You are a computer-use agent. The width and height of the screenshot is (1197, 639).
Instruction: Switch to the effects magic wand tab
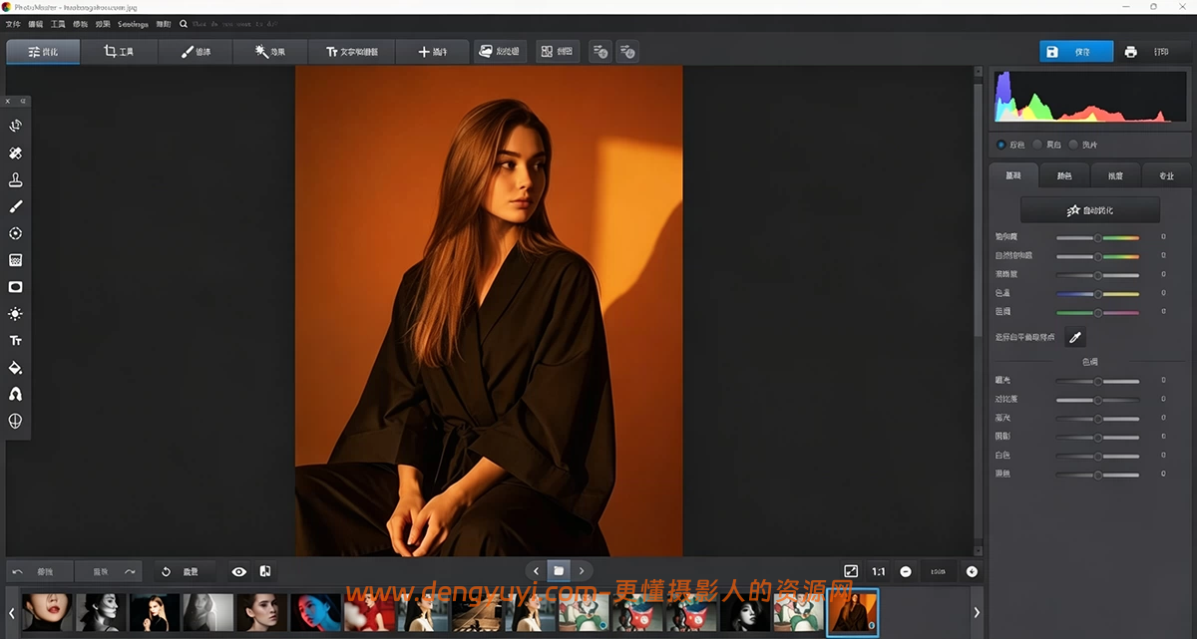(x=272, y=52)
